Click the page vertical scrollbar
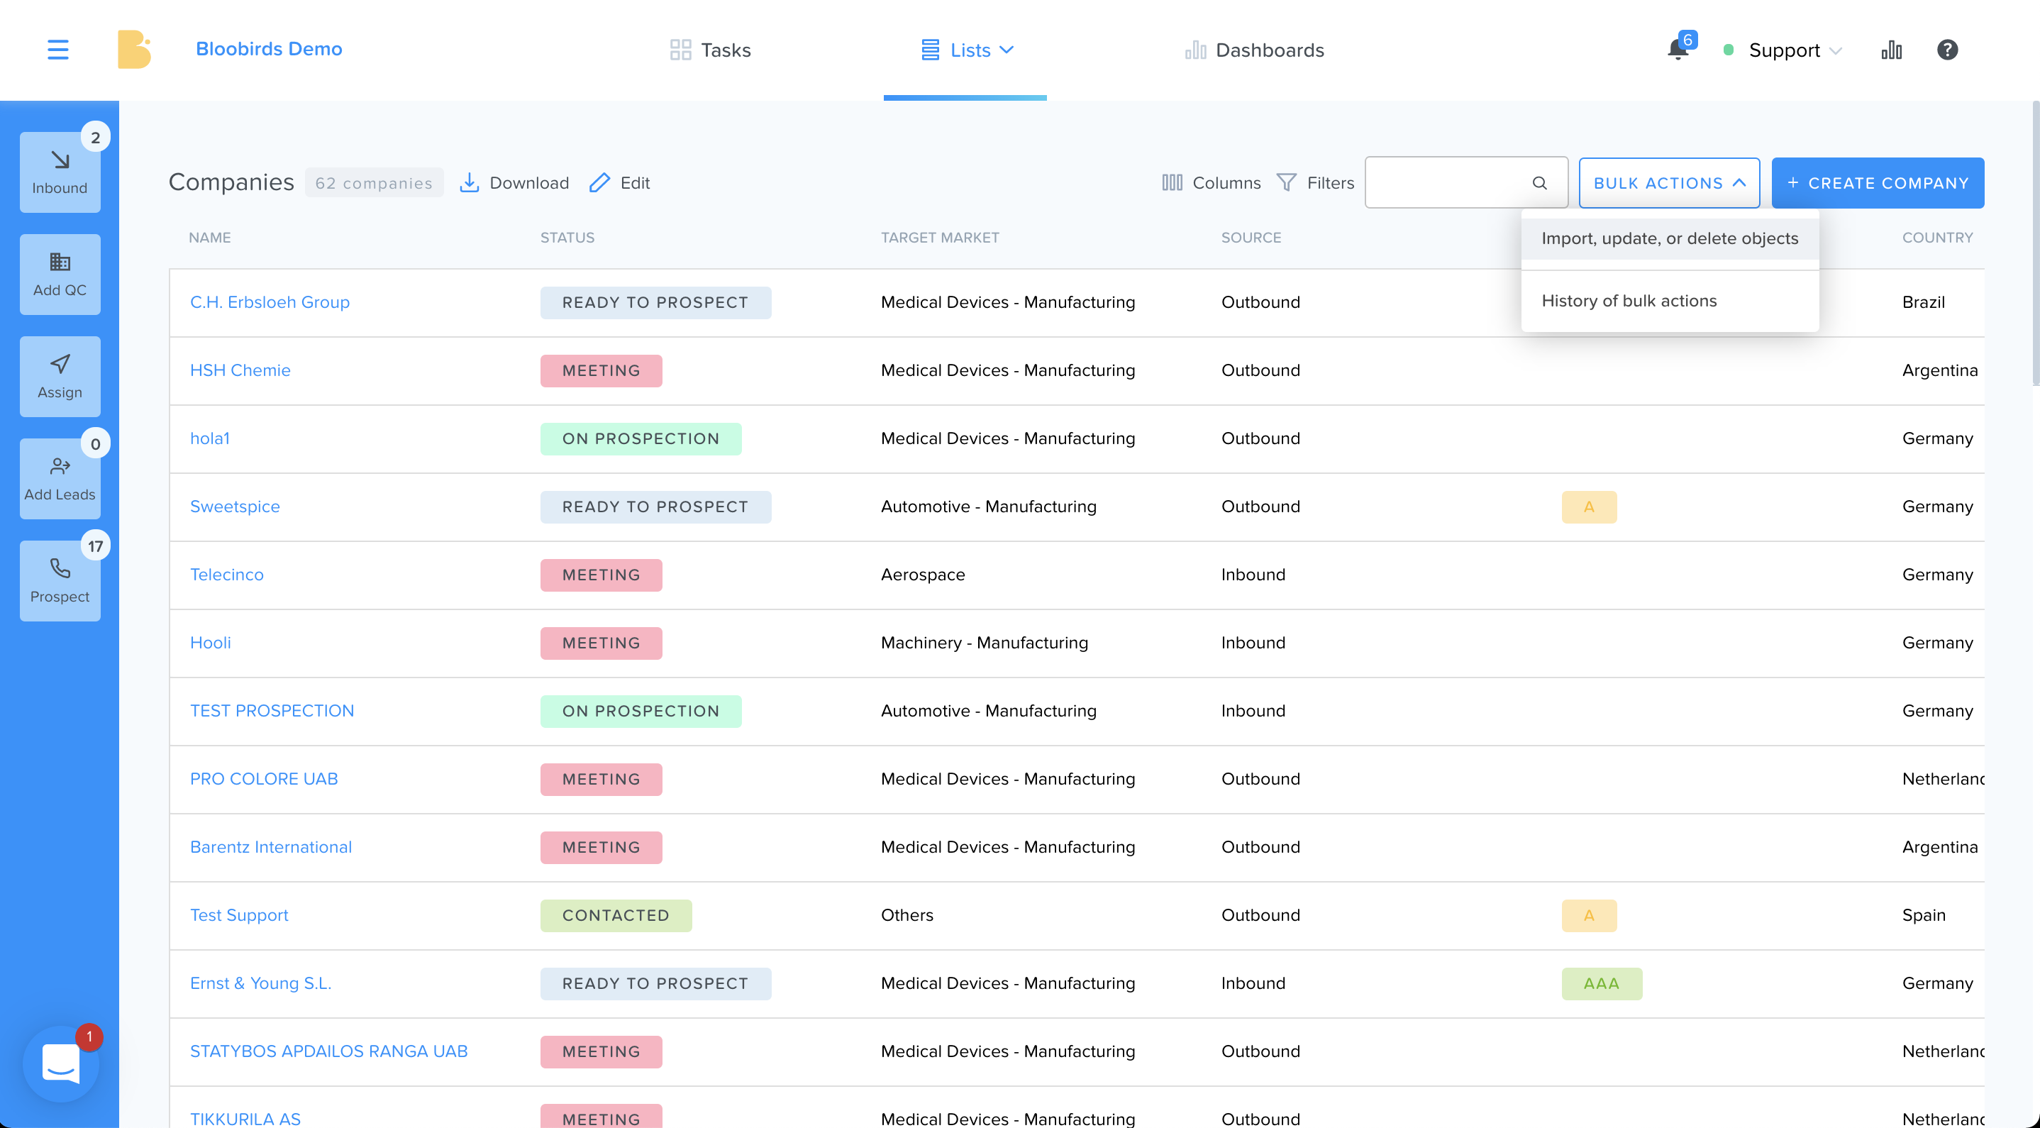This screenshot has height=1128, width=2040. (2034, 244)
